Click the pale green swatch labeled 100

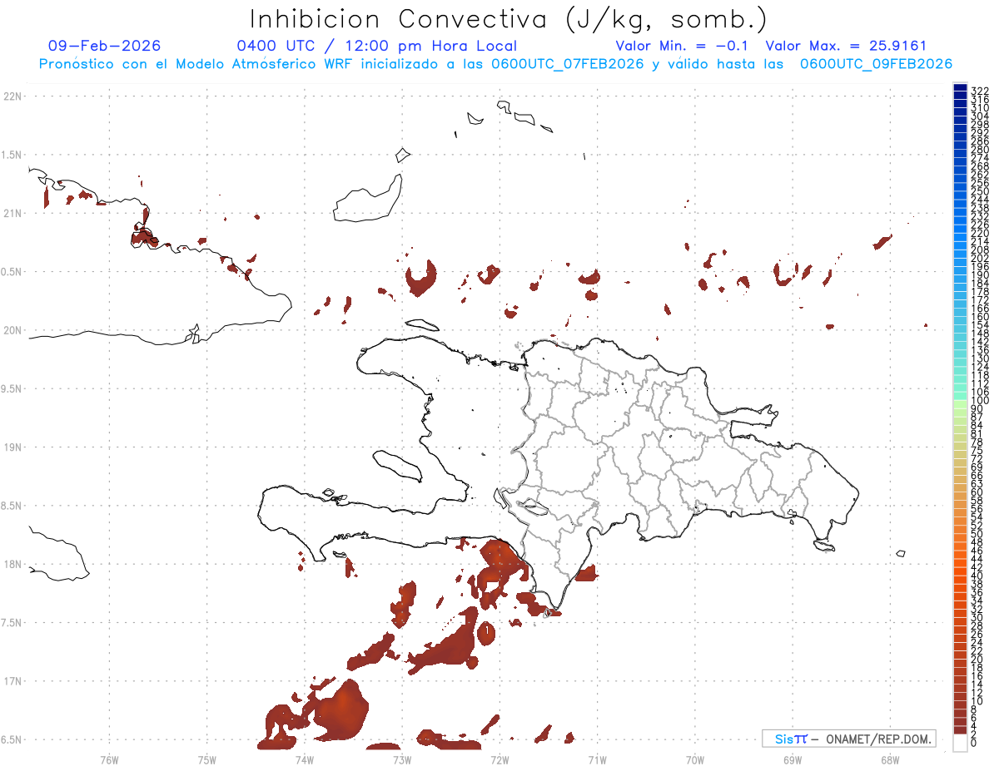click(x=961, y=403)
